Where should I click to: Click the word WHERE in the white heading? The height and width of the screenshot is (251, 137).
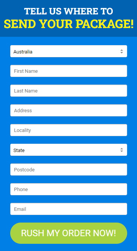tap(80, 11)
